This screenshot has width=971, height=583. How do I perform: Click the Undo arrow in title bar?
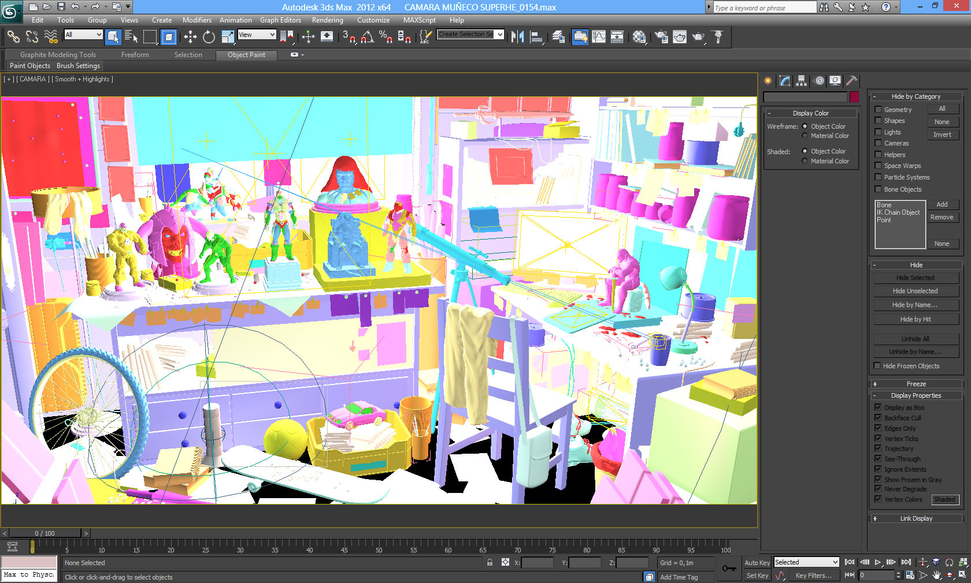tap(75, 7)
